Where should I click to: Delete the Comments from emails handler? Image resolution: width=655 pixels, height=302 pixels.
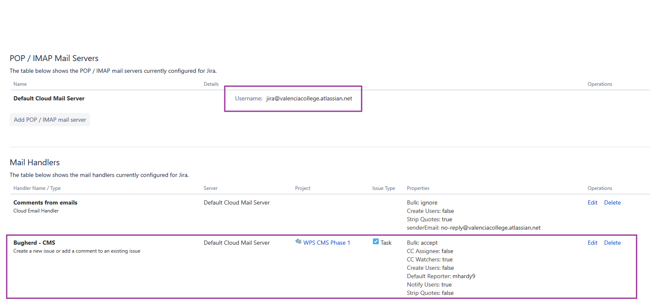pyautogui.click(x=612, y=202)
